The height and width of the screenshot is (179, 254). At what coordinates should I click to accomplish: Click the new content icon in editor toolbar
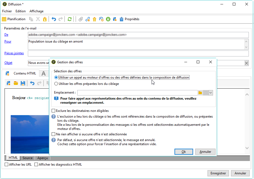tap(8, 83)
